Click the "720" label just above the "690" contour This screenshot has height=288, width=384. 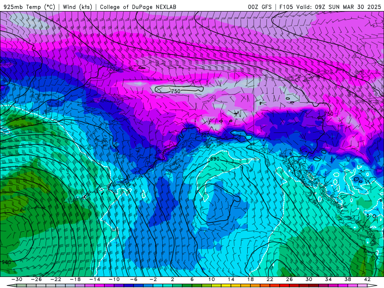205,135
